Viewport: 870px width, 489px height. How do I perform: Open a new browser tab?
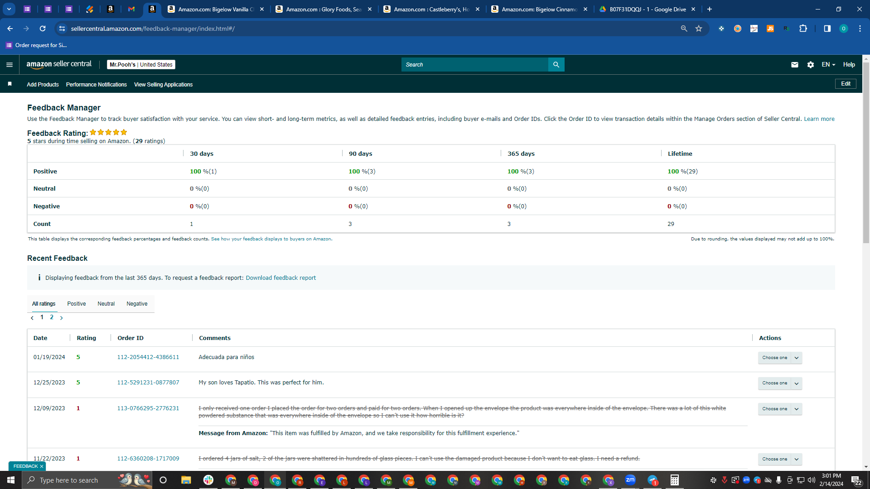pos(710,9)
